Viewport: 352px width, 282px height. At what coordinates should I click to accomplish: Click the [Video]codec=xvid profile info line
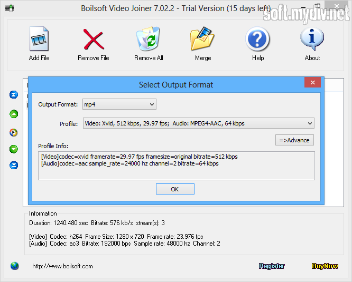point(140,157)
